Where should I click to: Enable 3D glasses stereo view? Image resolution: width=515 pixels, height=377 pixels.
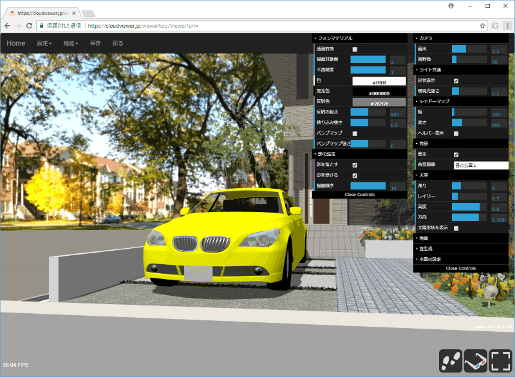coord(475,361)
